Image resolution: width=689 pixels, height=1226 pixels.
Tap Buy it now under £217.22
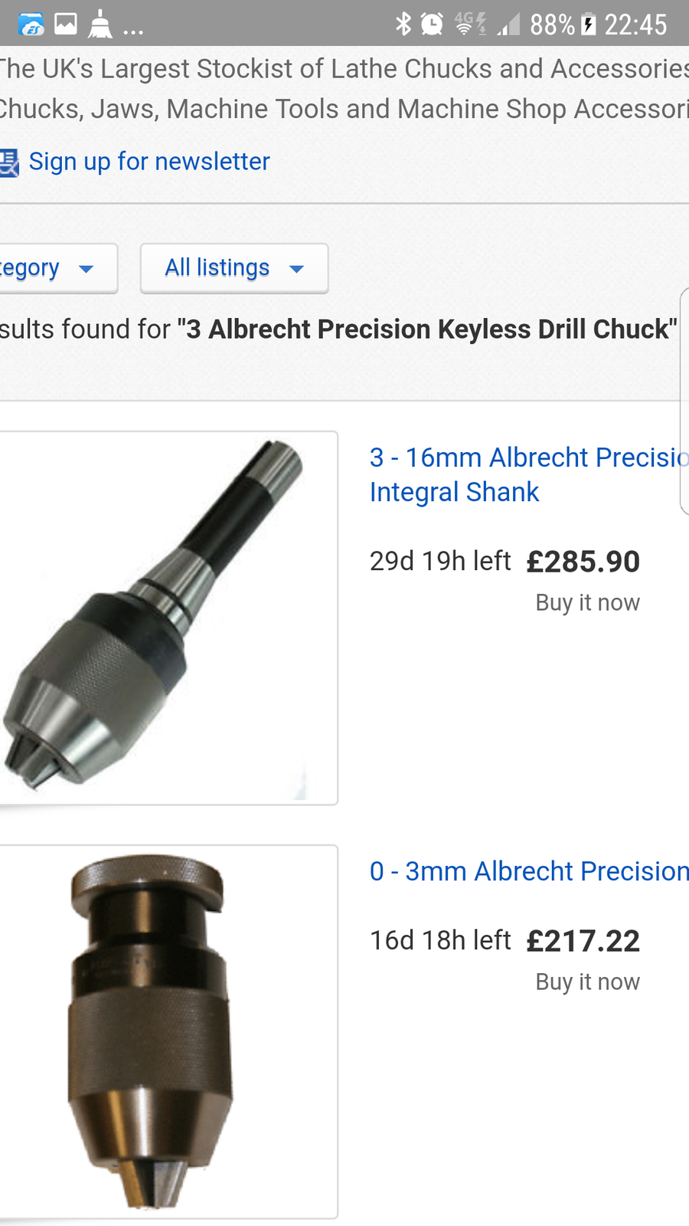[587, 982]
